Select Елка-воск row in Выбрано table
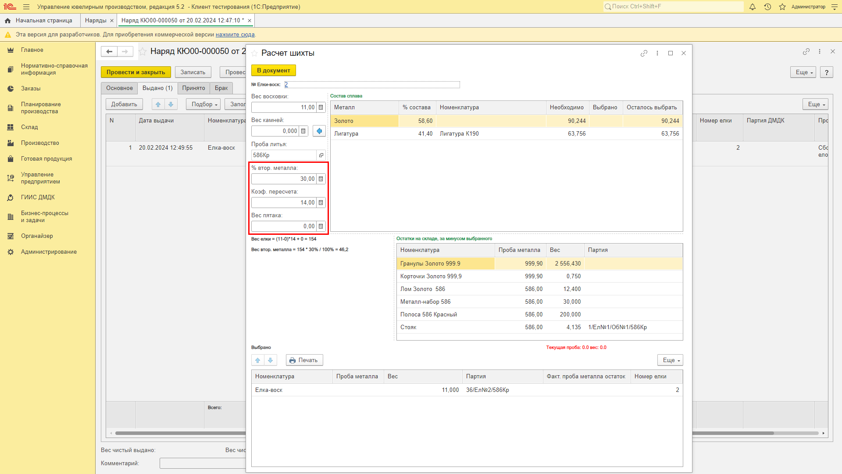This screenshot has height=474, width=842. (467, 390)
